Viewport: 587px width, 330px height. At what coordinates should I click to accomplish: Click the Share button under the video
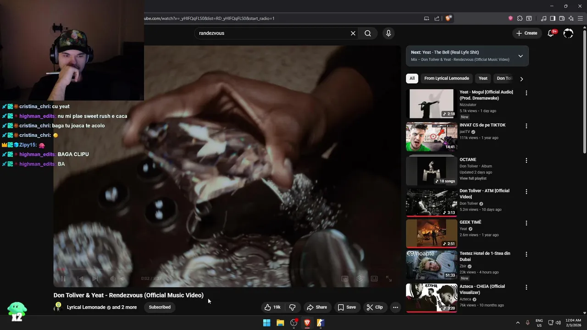[317, 307]
